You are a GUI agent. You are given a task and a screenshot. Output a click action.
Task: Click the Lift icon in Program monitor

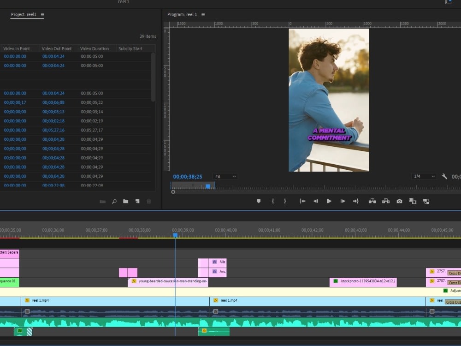(372, 201)
